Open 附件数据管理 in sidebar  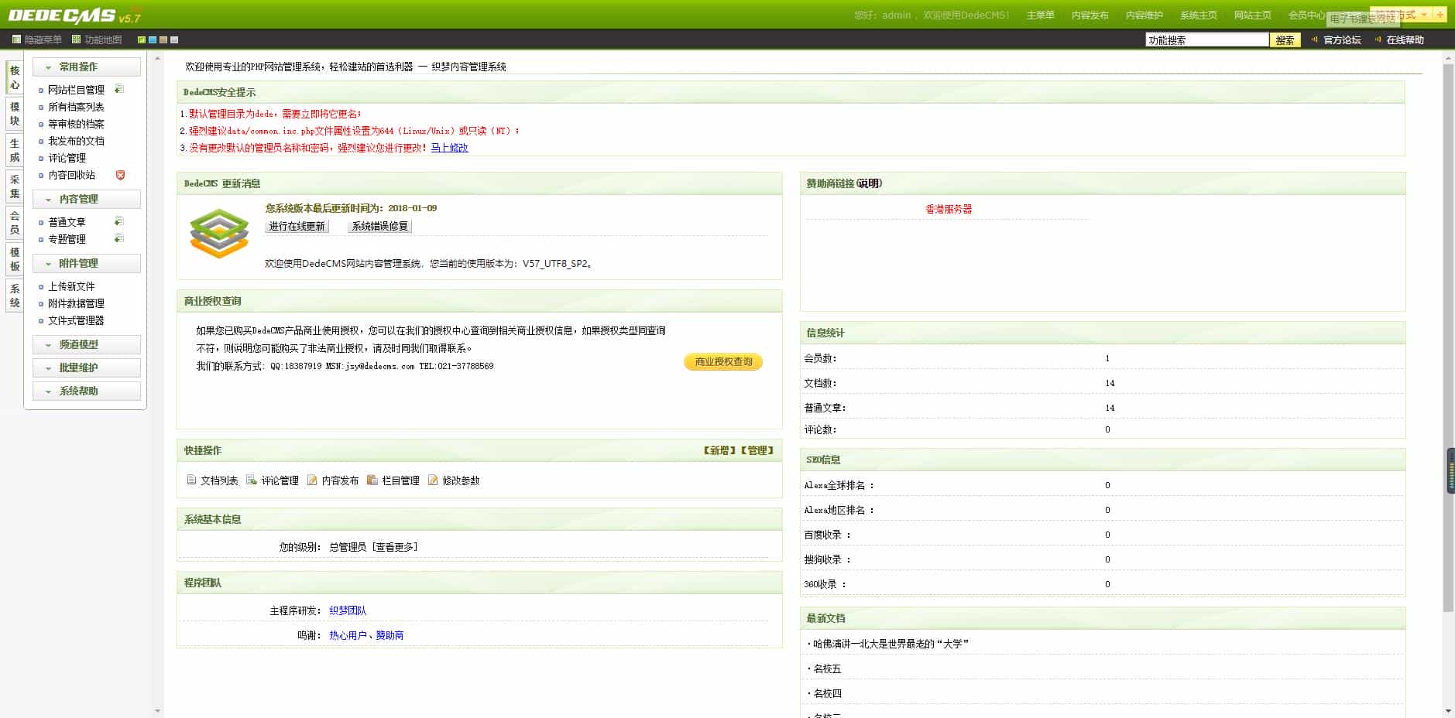click(76, 303)
